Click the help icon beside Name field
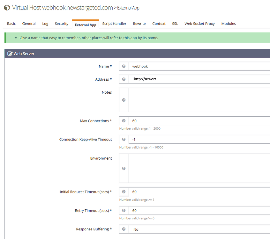The image size is (270, 239). coord(124,66)
